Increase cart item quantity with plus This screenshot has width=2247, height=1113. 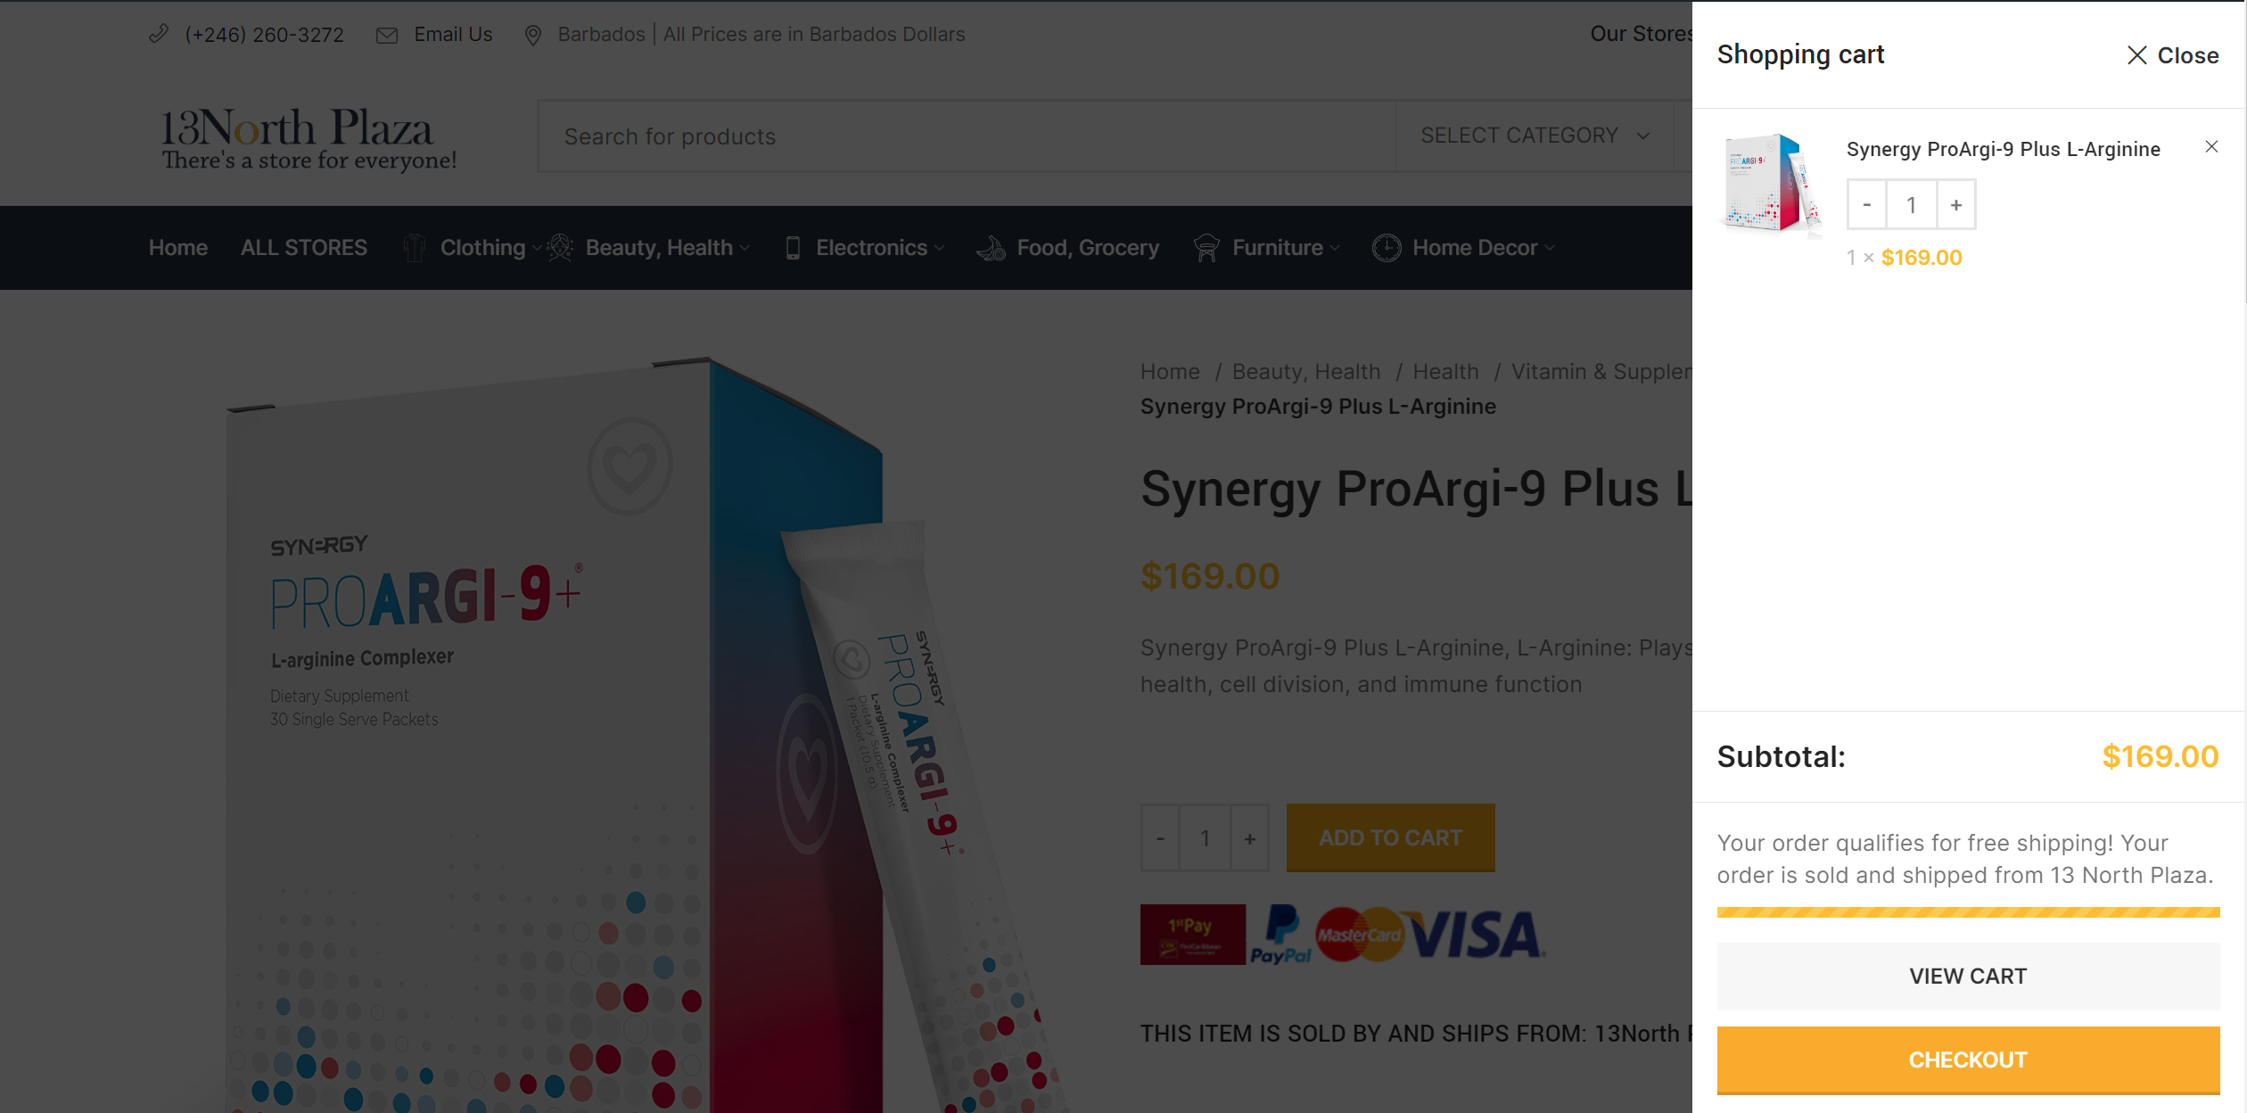point(1956,205)
